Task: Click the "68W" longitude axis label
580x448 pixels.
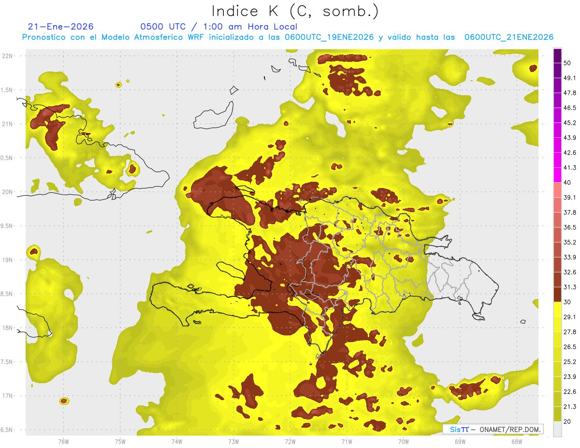Action: tap(516, 442)
